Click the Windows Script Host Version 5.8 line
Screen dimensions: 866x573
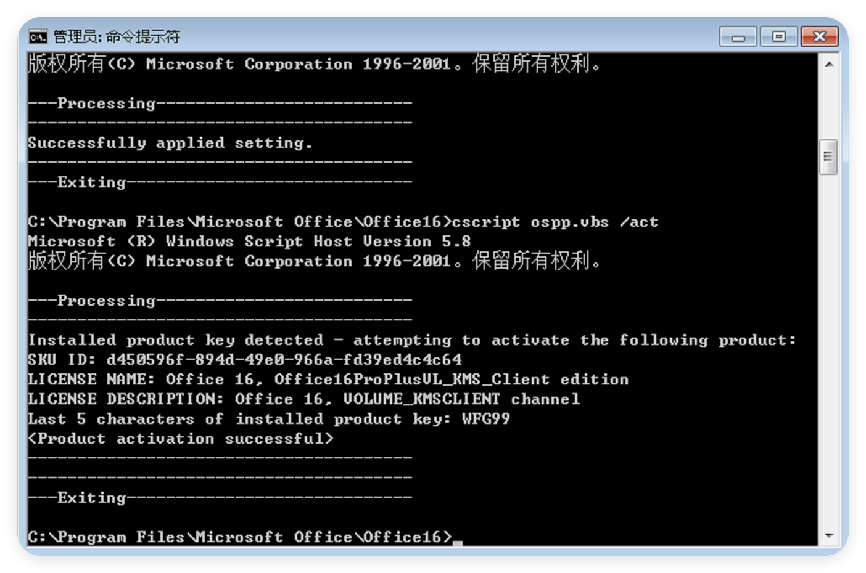(249, 242)
